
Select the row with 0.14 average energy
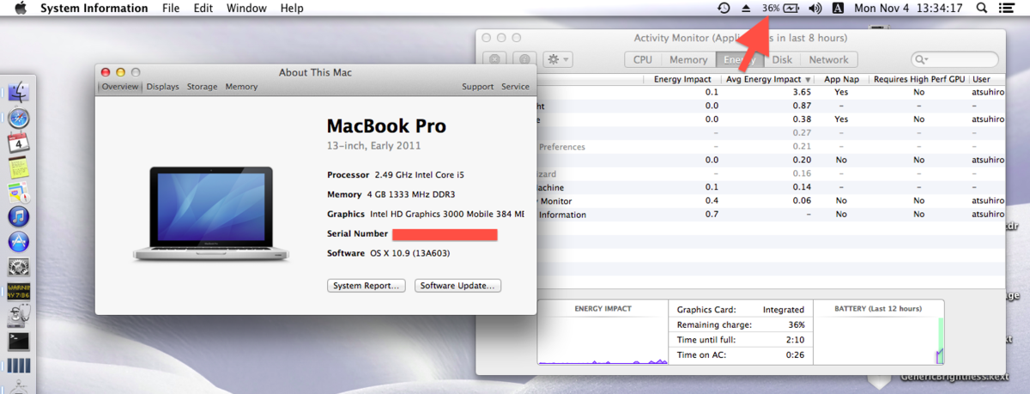(x=772, y=187)
